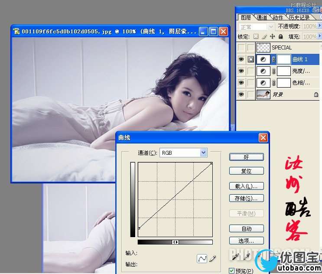This screenshot has width=322, height=274.
Task: Click the 自动 auto button
Action: coord(247,228)
